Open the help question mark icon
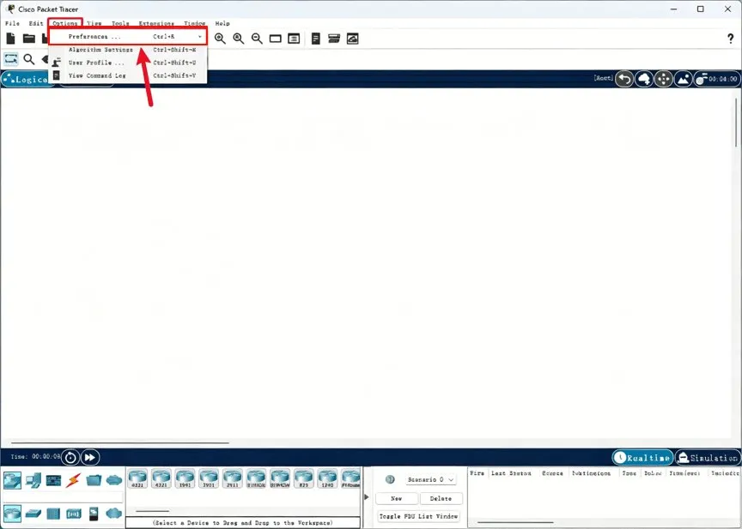The height and width of the screenshot is (529, 742). [x=730, y=39]
